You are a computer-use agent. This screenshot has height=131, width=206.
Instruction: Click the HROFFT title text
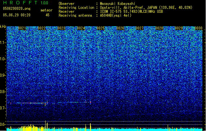20,3
